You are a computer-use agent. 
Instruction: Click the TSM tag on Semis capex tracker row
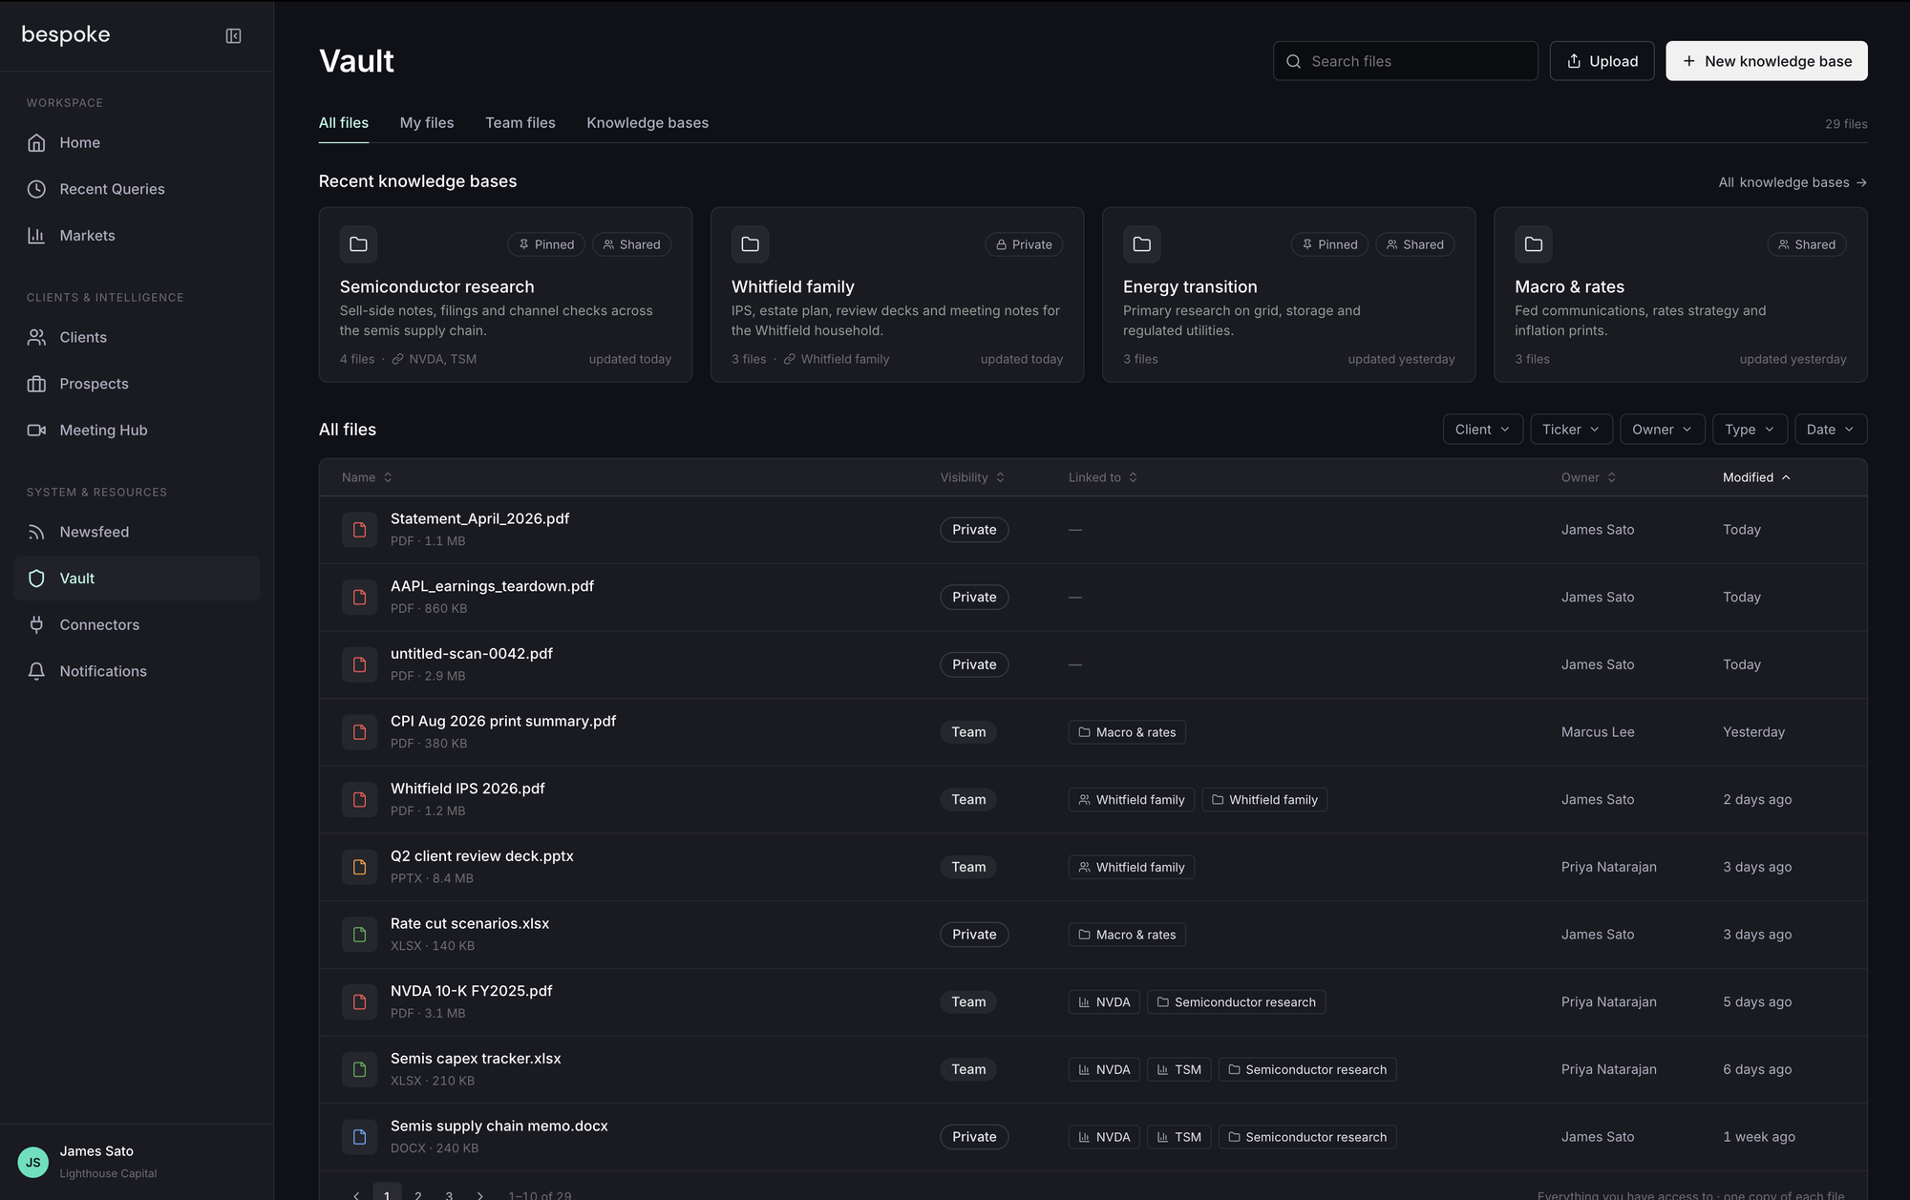(x=1179, y=1069)
